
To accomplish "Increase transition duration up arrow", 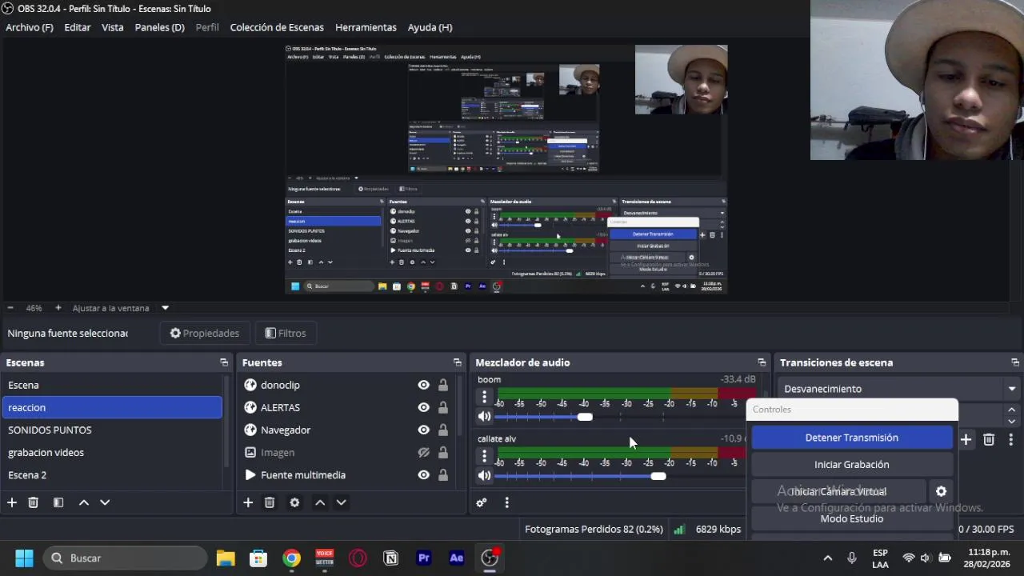I will click(x=1012, y=410).
